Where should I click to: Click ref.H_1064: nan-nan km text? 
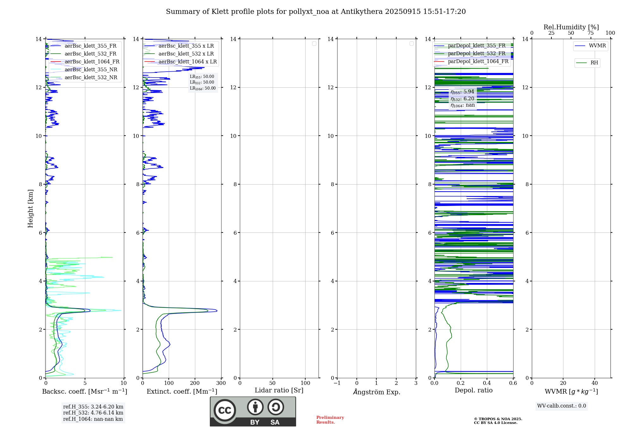[93, 419]
